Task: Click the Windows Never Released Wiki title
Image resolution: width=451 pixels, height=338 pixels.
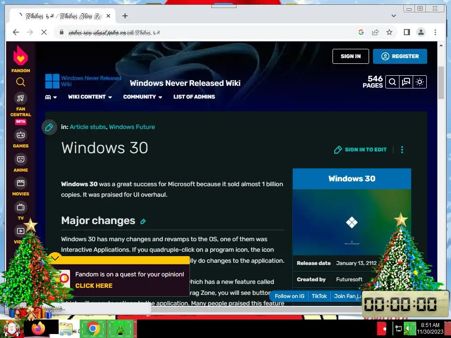Action: coord(185,83)
